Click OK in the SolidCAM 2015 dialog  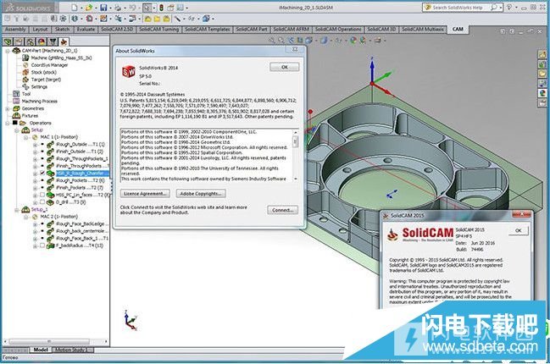coord(518,230)
